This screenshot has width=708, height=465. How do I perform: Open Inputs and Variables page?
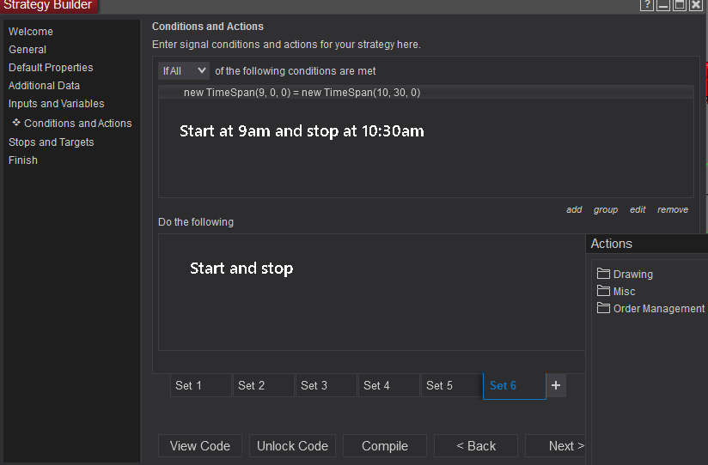pos(56,104)
